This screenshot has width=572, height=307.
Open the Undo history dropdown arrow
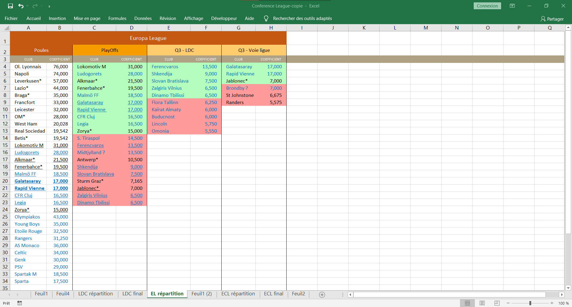pyautogui.click(x=27, y=6)
